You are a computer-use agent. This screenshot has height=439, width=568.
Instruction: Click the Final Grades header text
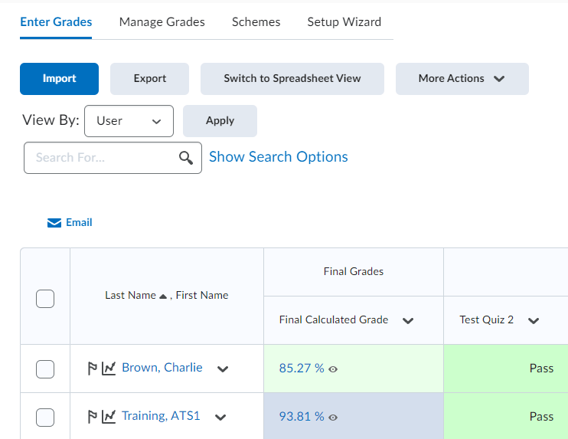[354, 271]
